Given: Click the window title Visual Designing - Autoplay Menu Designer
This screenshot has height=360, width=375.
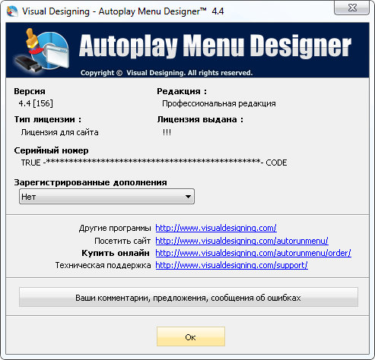Looking at the screenshot, I should [123, 11].
